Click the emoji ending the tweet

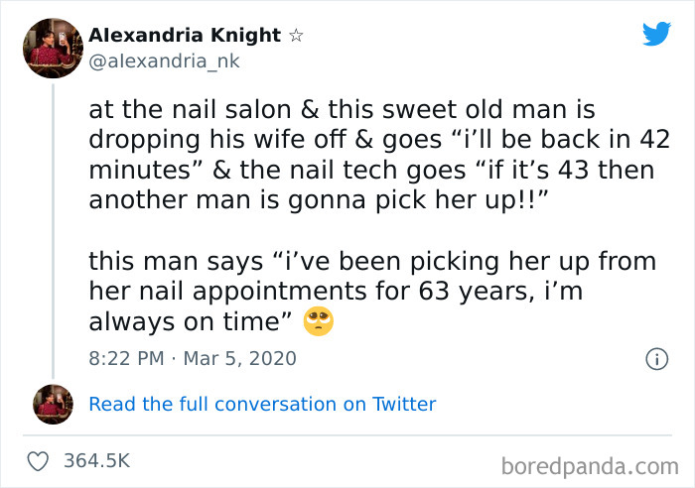pyautogui.click(x=319, y=321)
